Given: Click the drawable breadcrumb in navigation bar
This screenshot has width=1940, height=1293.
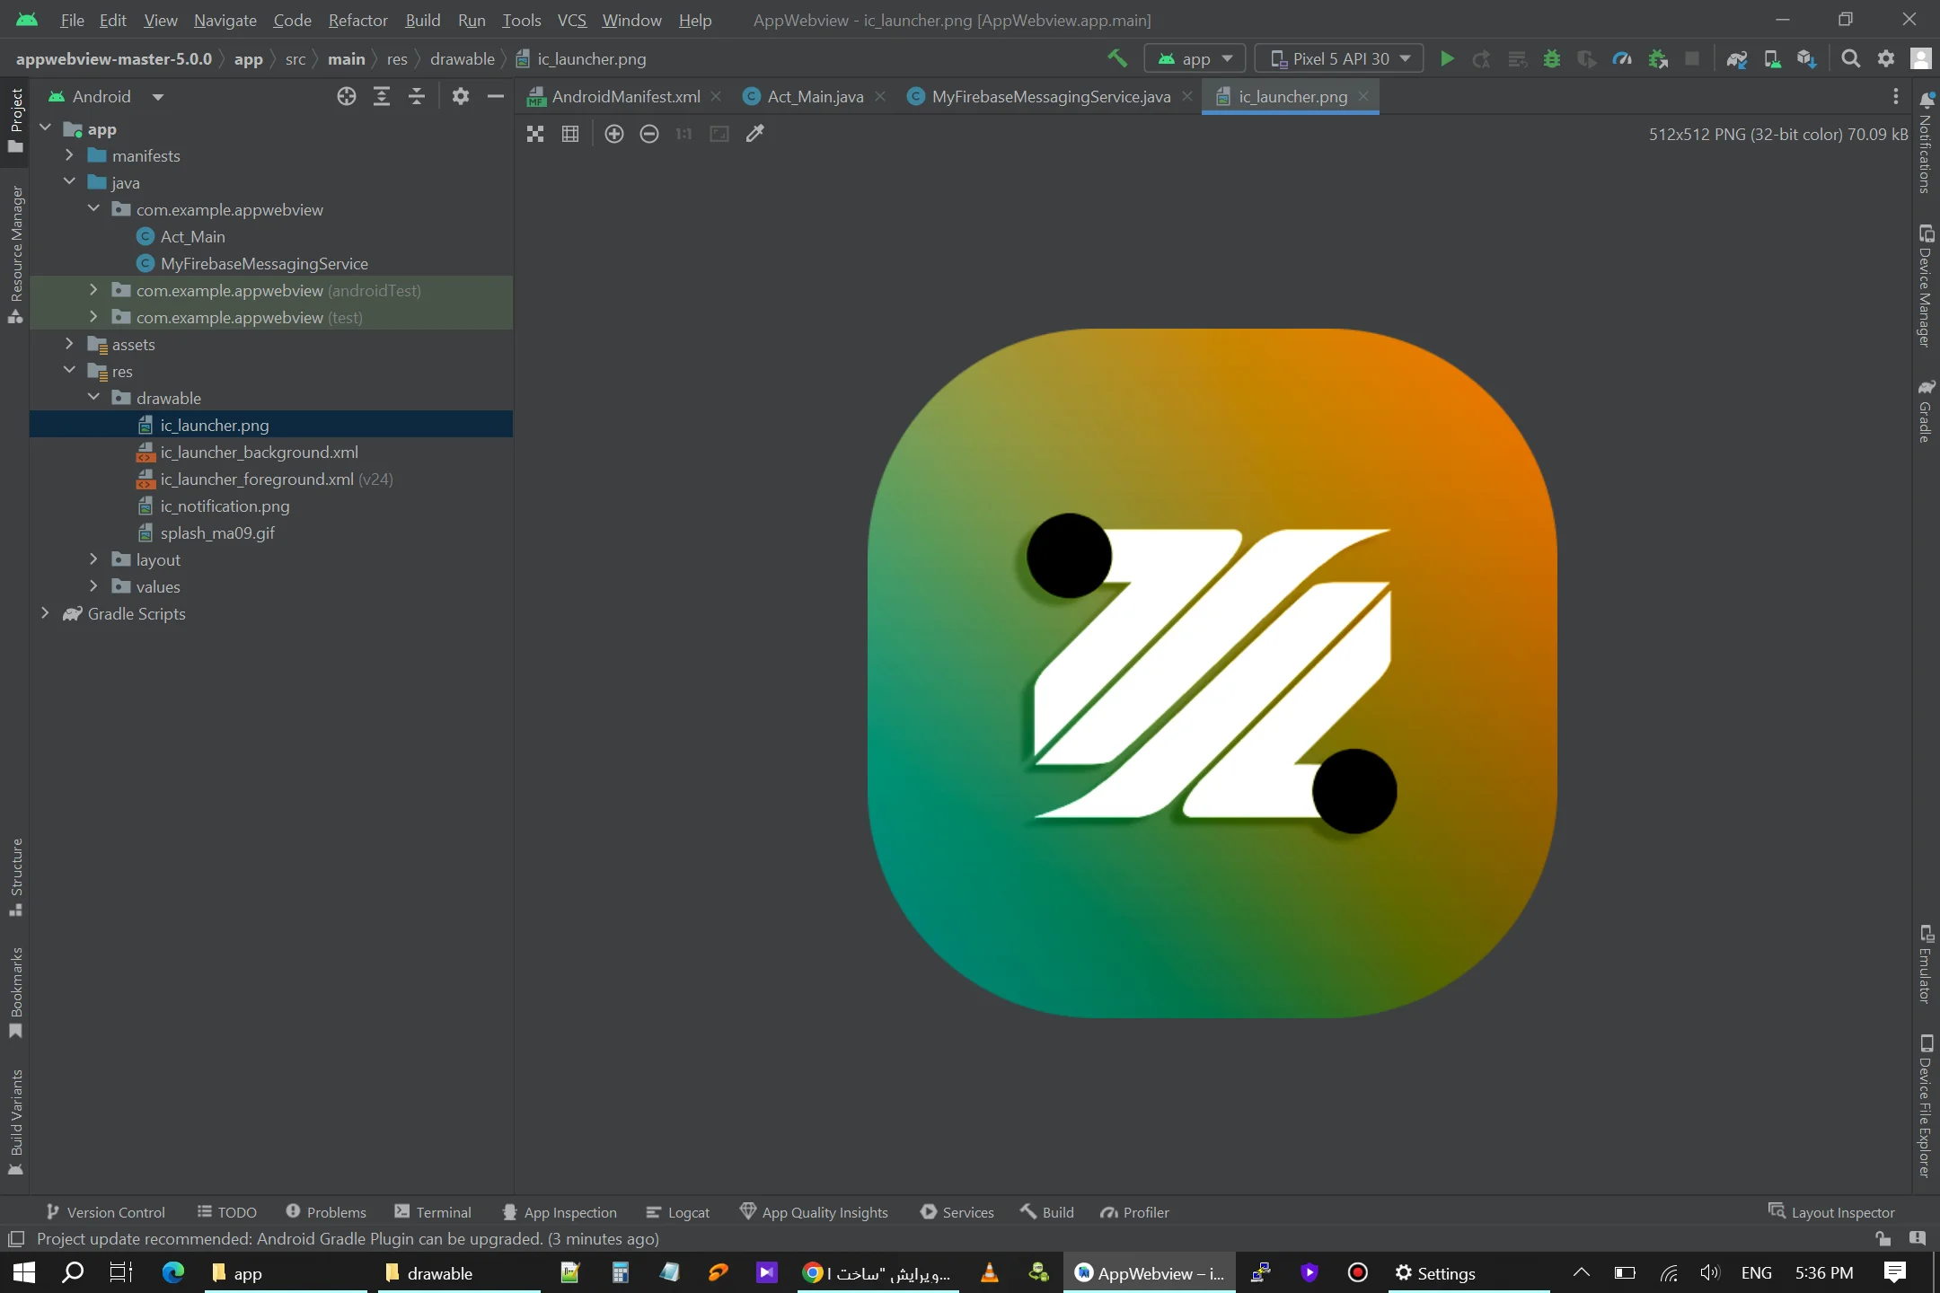Looking at the screenshot, I should click(463, 58).
